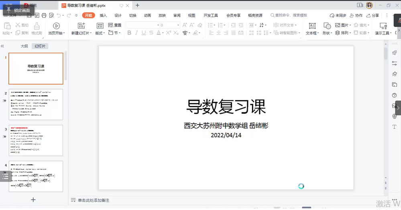The height and width of the screenshot is (210, 401).
Task: Expand the numbered list dropdown
Action: click(x=224, y=25)
